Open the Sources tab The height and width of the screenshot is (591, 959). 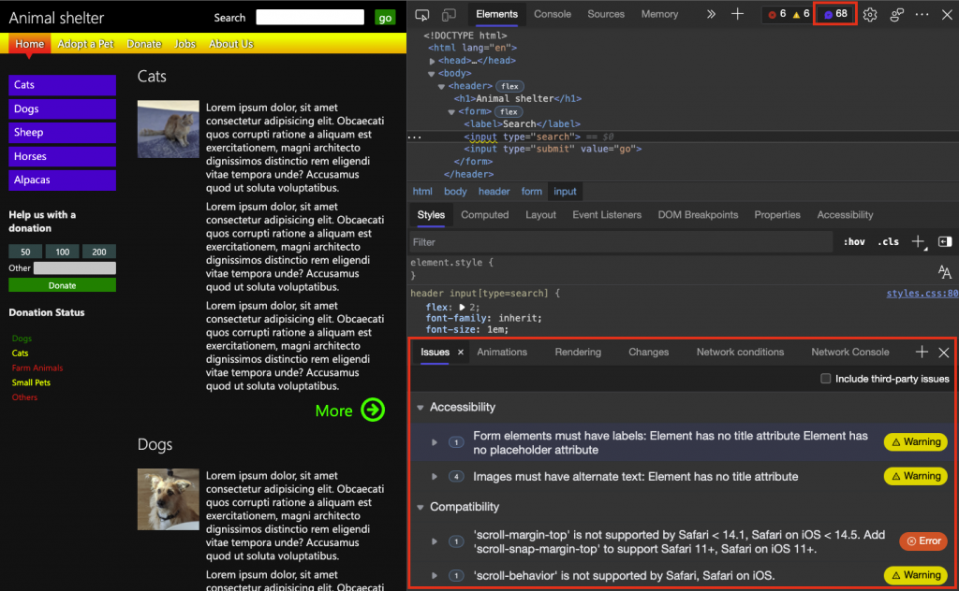click(x=606, y=14)
